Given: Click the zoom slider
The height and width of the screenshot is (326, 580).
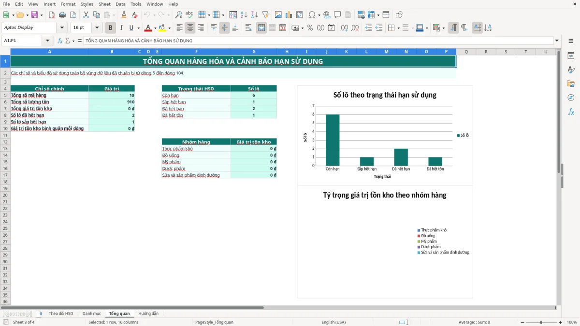Looking at the screenshot, I should click(541, 322).
